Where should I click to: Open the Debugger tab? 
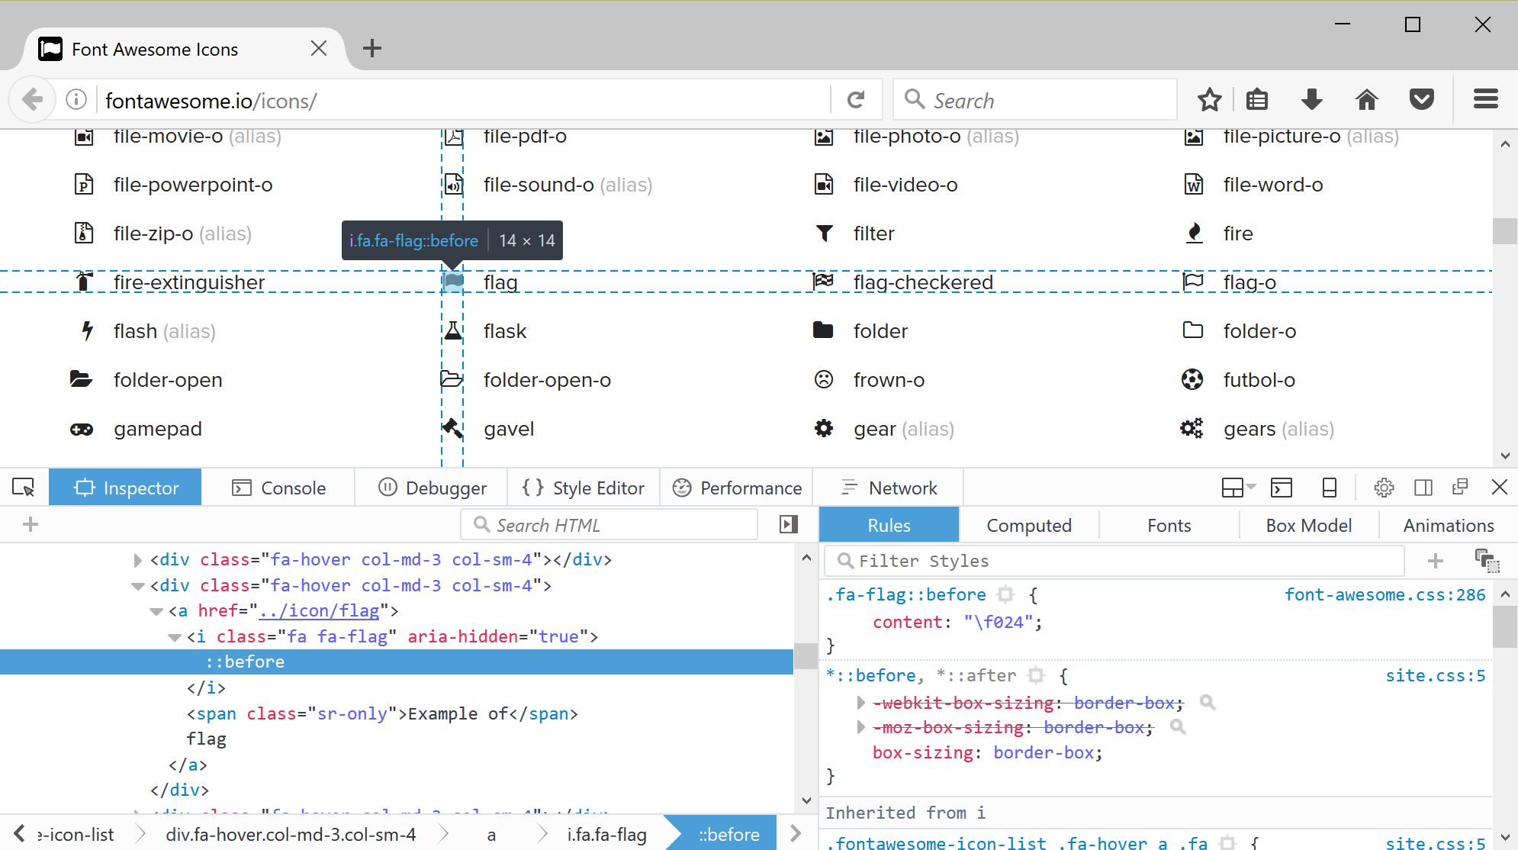[432, 488]
